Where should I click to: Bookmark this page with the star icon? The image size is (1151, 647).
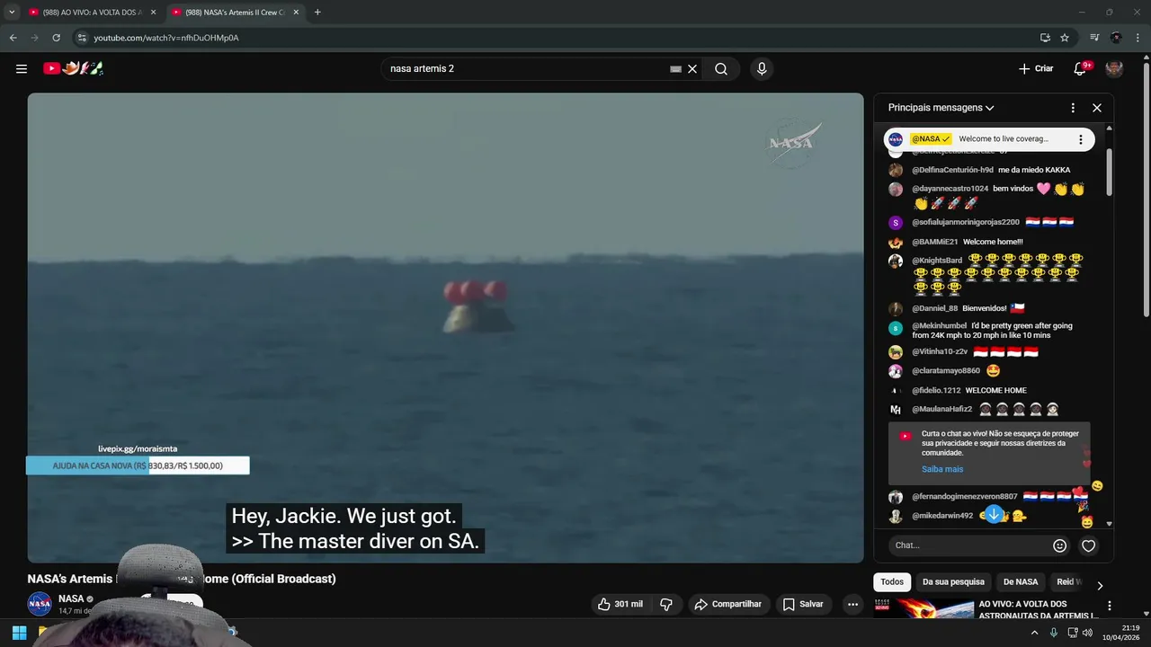click(1065, 38)
